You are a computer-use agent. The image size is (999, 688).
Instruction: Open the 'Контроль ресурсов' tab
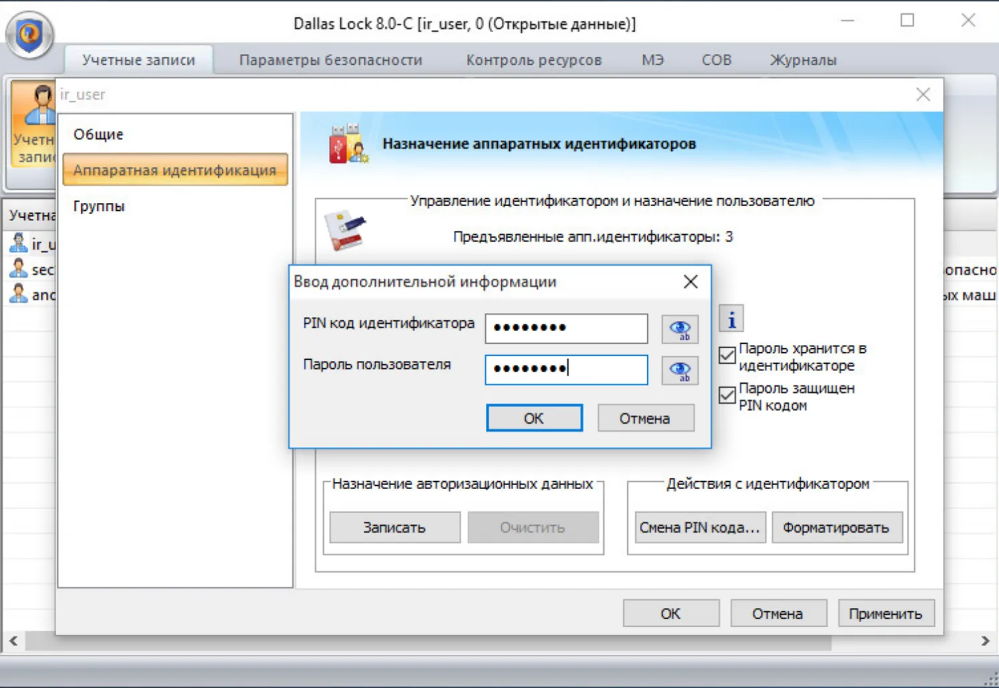pos(534,60)
